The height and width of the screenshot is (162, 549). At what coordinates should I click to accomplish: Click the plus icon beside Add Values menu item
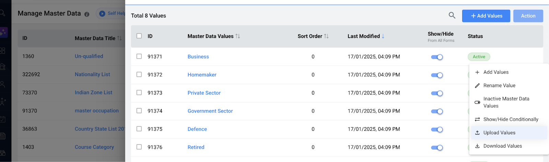coord(477,72)
